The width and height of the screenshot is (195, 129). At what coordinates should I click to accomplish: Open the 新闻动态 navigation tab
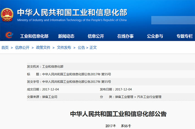tap(66, 36)
